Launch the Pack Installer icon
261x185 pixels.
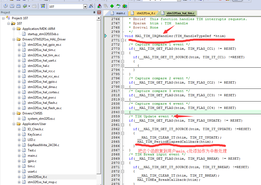(125, 6)
